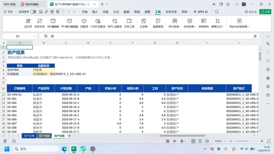Viewport: 274px width, 154px height.
Task: Click the save icon in quick toolbar
Action: (41, 12)
